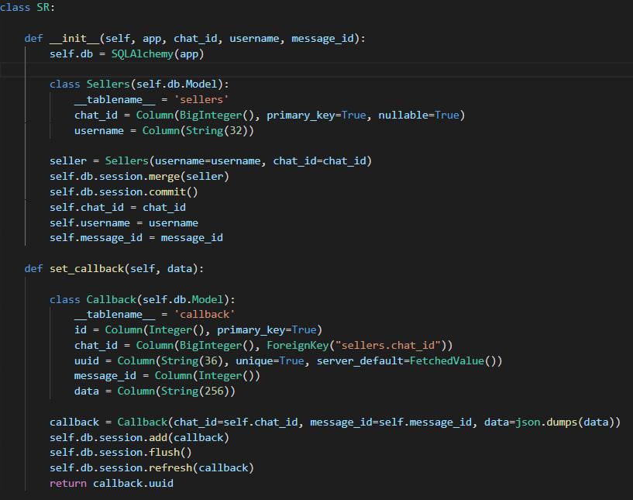The image size is (633, 500).
Task: Click the 'json.dumps(data)' call
Action: coord(565,422)
